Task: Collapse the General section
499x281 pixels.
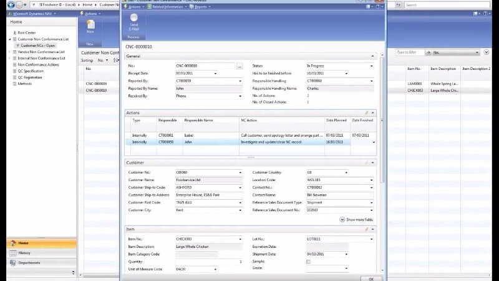Action: coord(373,56)
